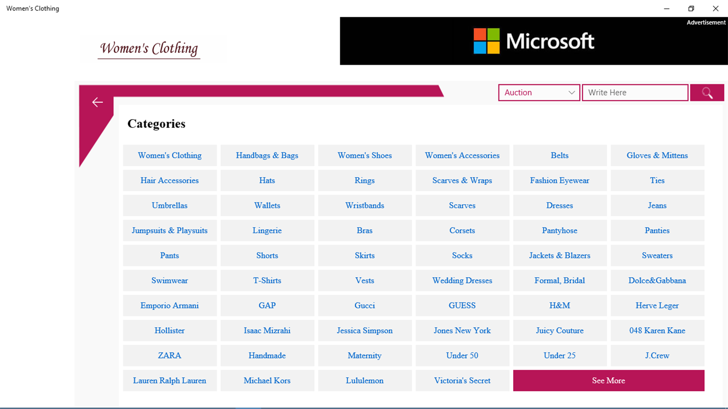Open Hair Accessories category
This screenshot has height=409, width=728.
tap(170, 181)
